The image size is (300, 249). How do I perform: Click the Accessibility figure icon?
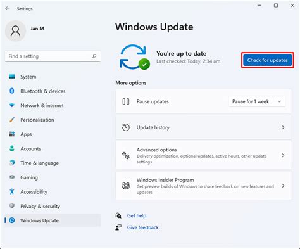tap(12, 191)
